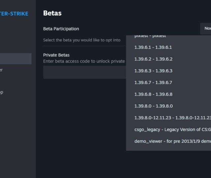This screenshot has height=178, width=211.
Task: Choose the csgo_legacy Legacy Version option
Action: point(171,130)
